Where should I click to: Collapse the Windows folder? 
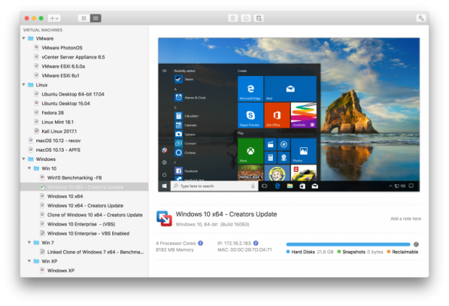point(24,160)
